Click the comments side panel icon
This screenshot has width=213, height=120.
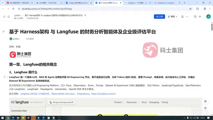pos(205,101)
